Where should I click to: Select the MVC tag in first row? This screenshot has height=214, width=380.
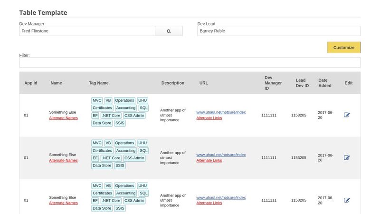(x=97, y=100)
